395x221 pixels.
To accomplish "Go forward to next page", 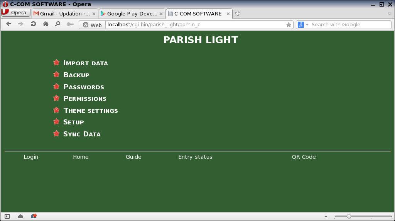I will click(x=21, y=24).
